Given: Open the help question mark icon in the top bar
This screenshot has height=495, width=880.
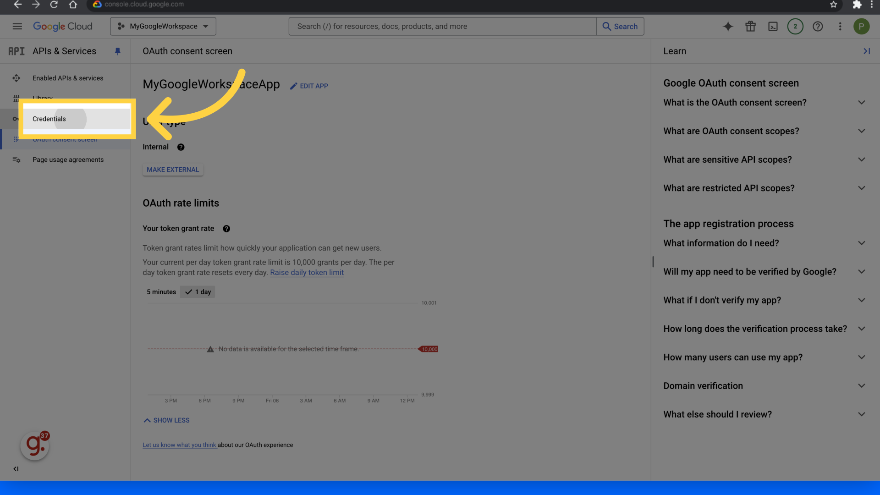Looking at the screenshot, I should tap(818, 27).
